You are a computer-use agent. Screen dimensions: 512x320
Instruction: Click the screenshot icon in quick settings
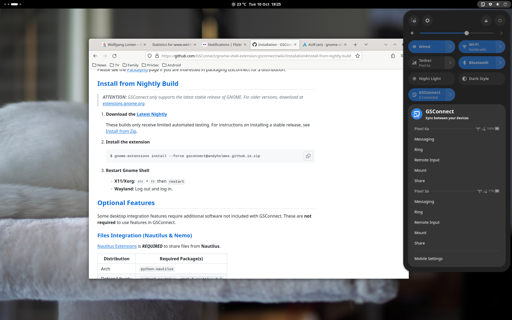(x=414, y=21)
